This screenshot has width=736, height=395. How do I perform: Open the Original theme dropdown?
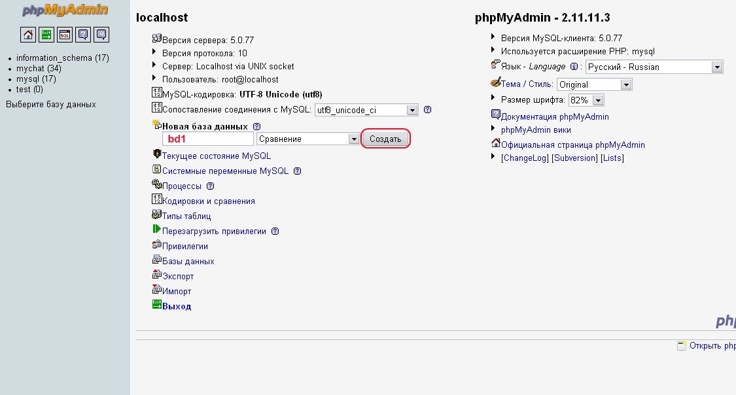tap(594, 84)
